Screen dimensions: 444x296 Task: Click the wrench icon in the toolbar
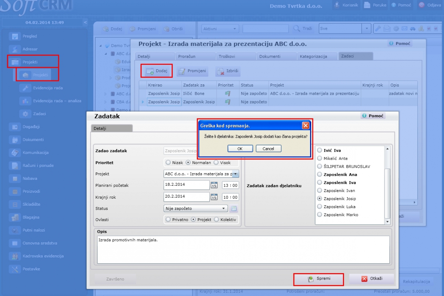coord(378,28)
